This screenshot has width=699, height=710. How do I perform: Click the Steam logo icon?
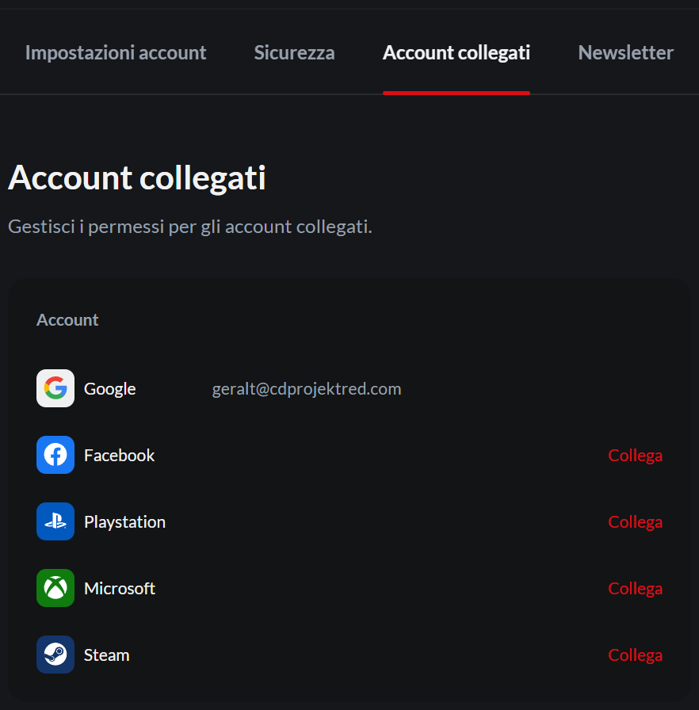[x=55, y=655]
